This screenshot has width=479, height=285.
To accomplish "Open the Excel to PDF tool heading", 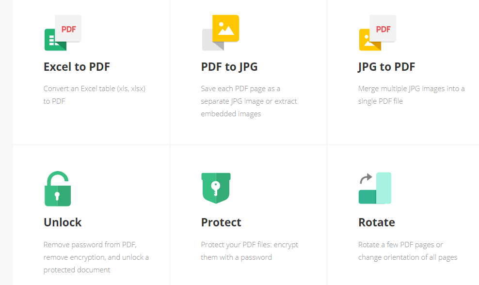I will (77, 67).
